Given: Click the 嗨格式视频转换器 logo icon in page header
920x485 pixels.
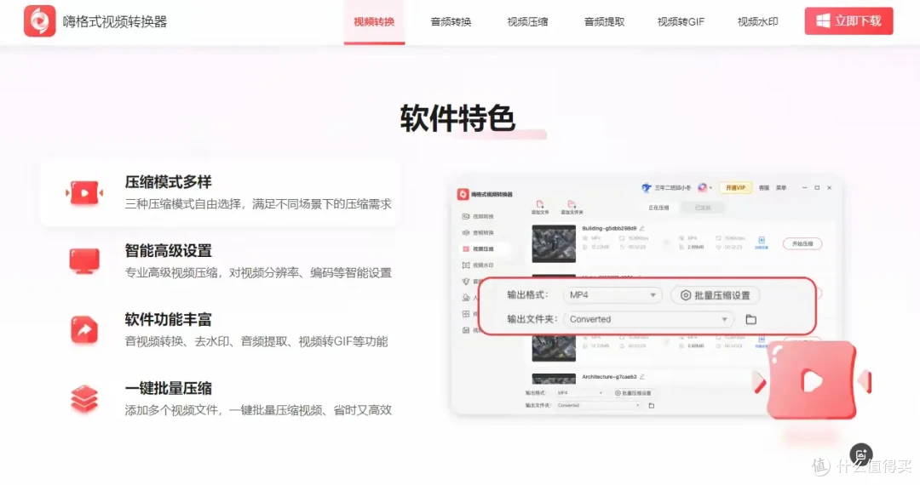Looking at the screenshot, I should tap(39, 21).
